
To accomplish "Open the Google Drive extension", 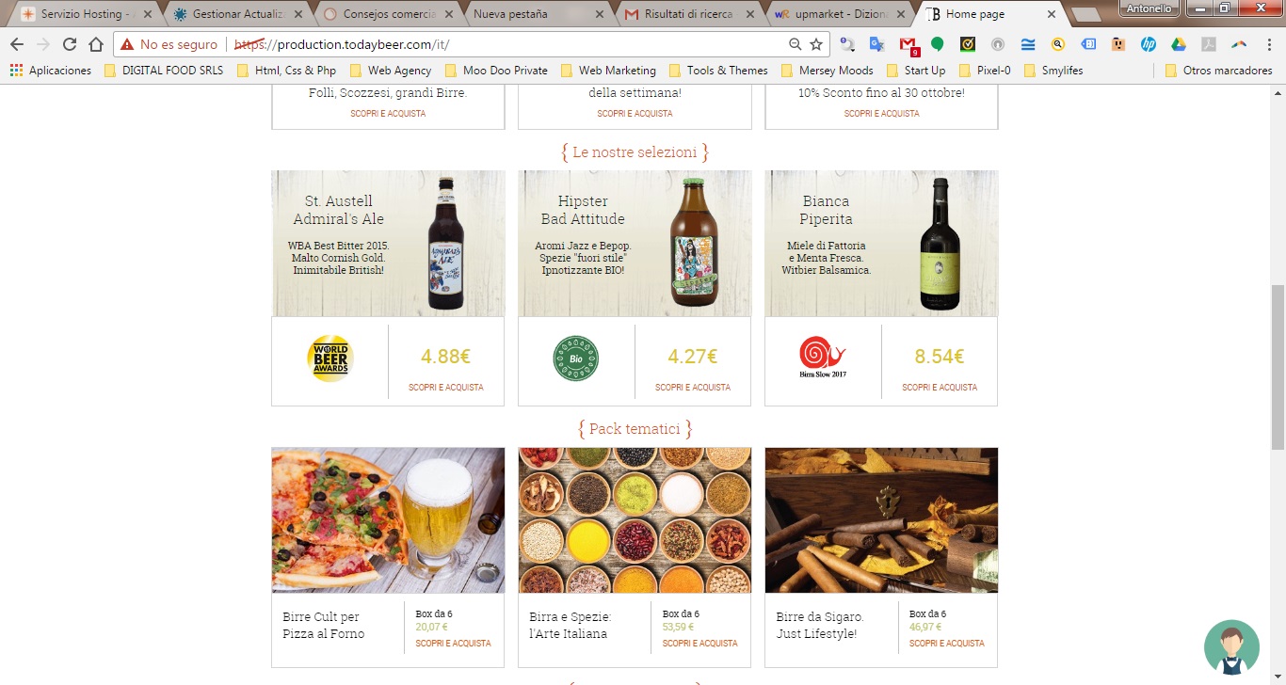I will 1178,44.
